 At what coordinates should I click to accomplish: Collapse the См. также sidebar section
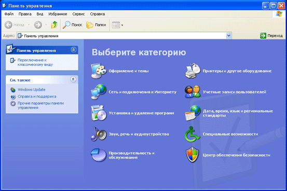[73, 79]
